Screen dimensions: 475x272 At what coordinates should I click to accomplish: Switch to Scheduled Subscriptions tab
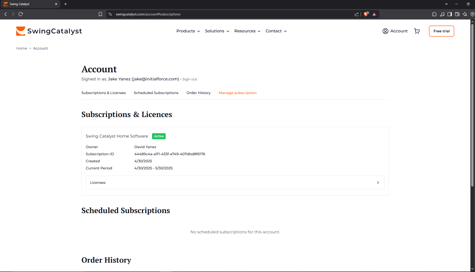pos(156,93)
